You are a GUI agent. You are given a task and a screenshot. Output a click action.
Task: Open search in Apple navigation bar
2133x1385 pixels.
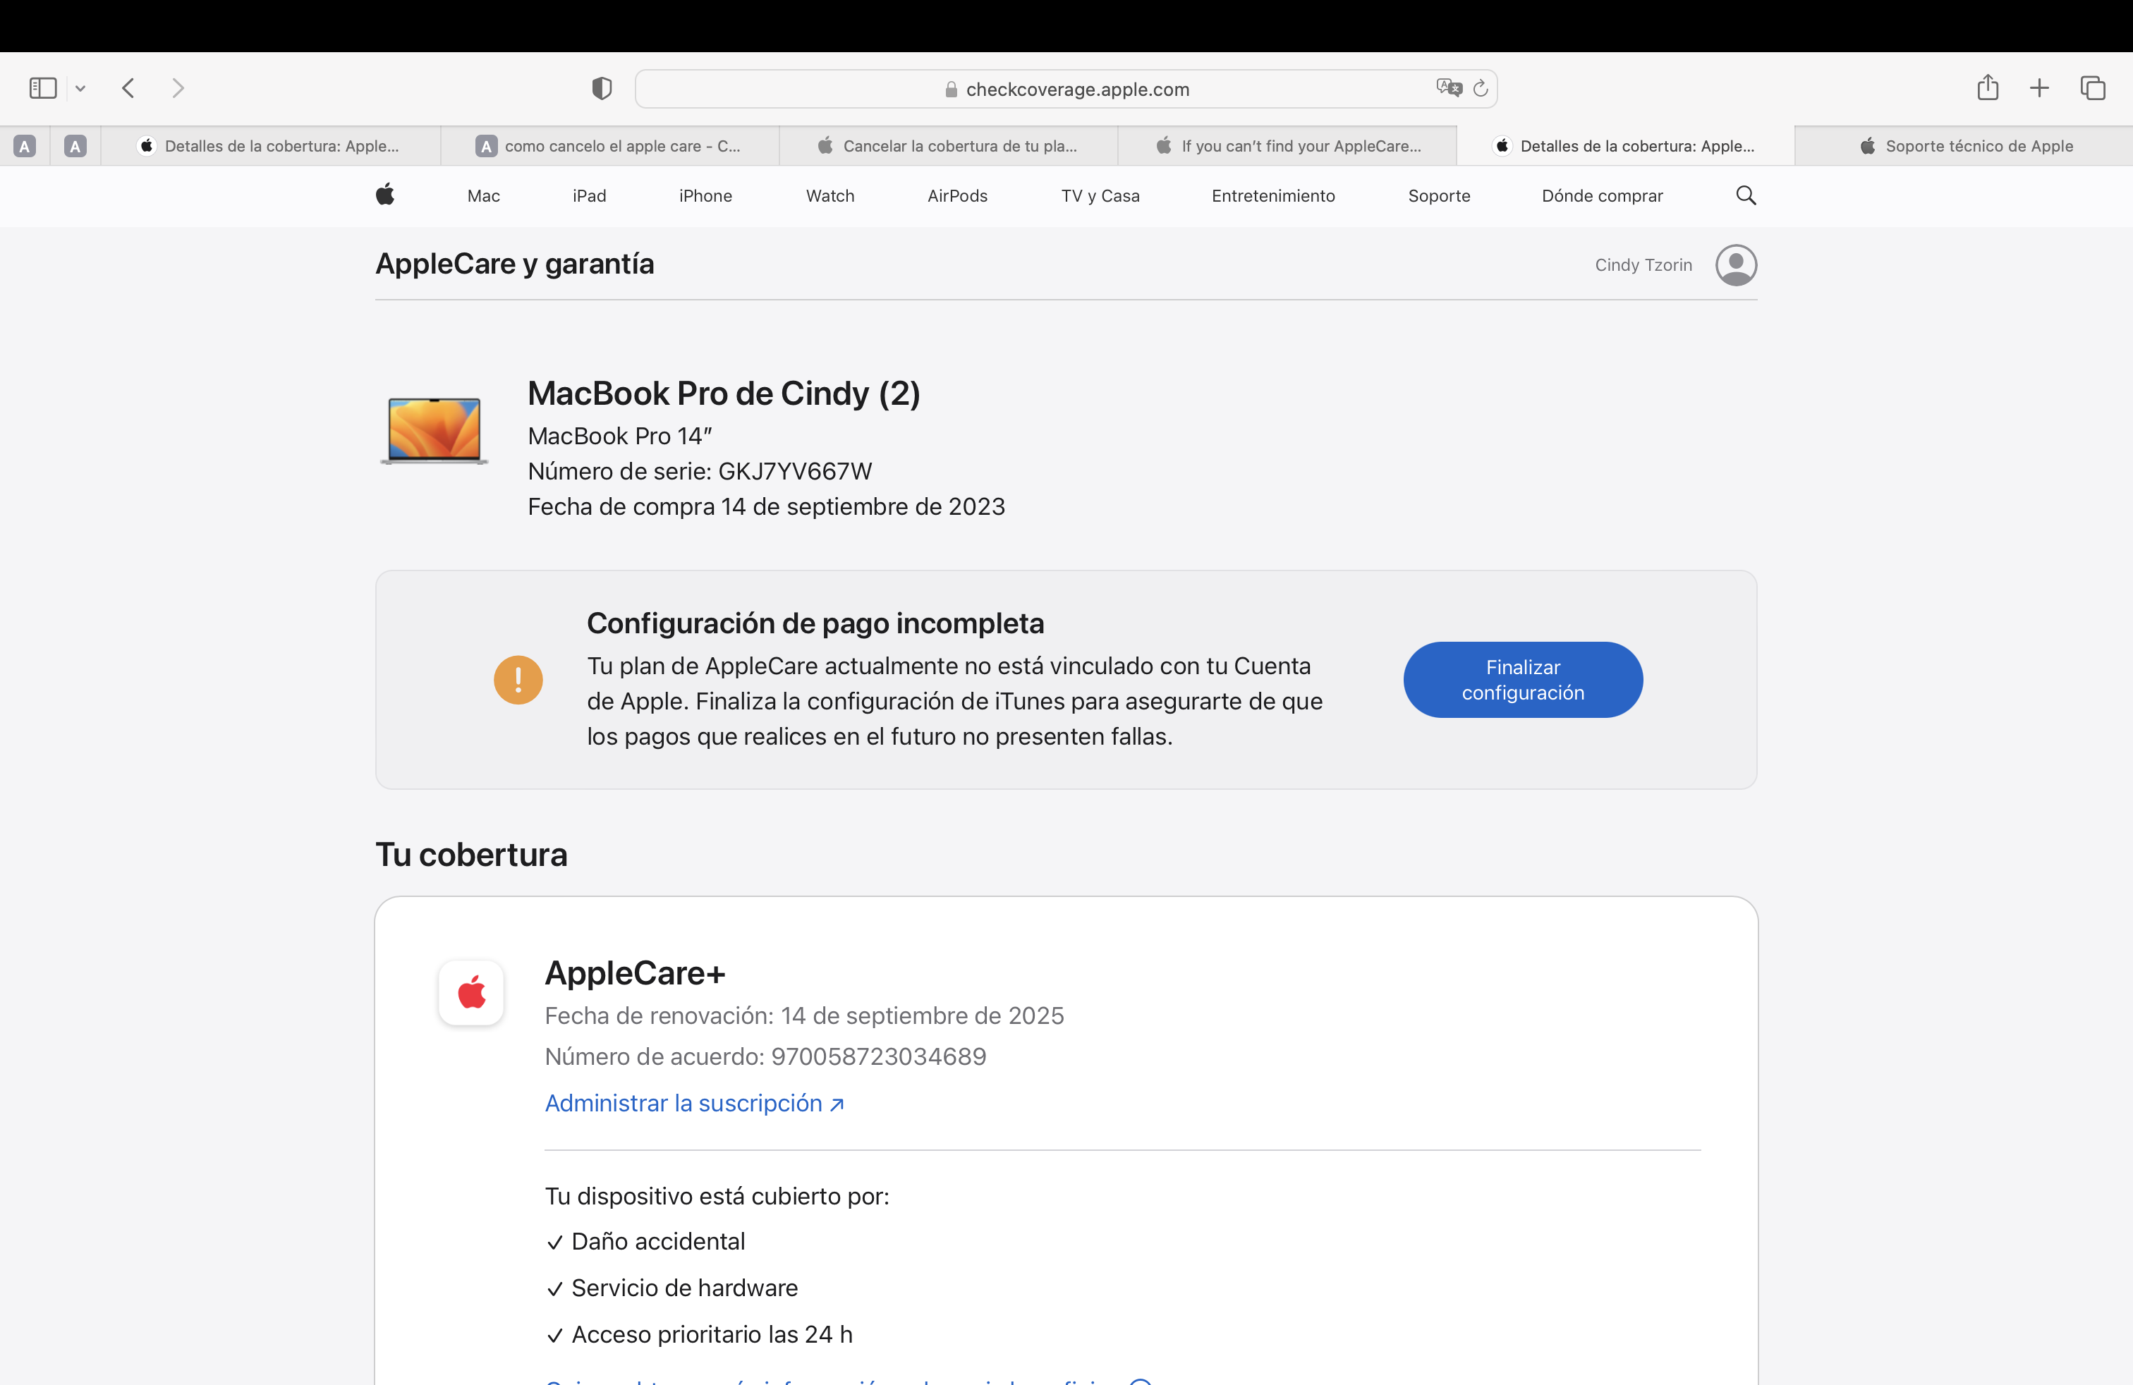1745,195
